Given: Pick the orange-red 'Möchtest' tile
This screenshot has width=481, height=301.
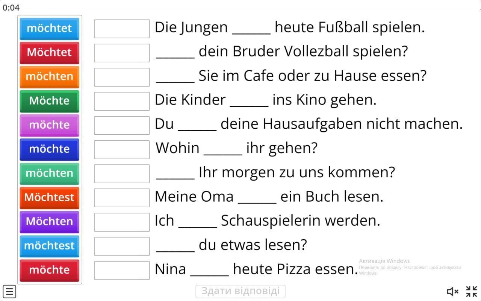Looking at the screenshot, I should (50, 198).
